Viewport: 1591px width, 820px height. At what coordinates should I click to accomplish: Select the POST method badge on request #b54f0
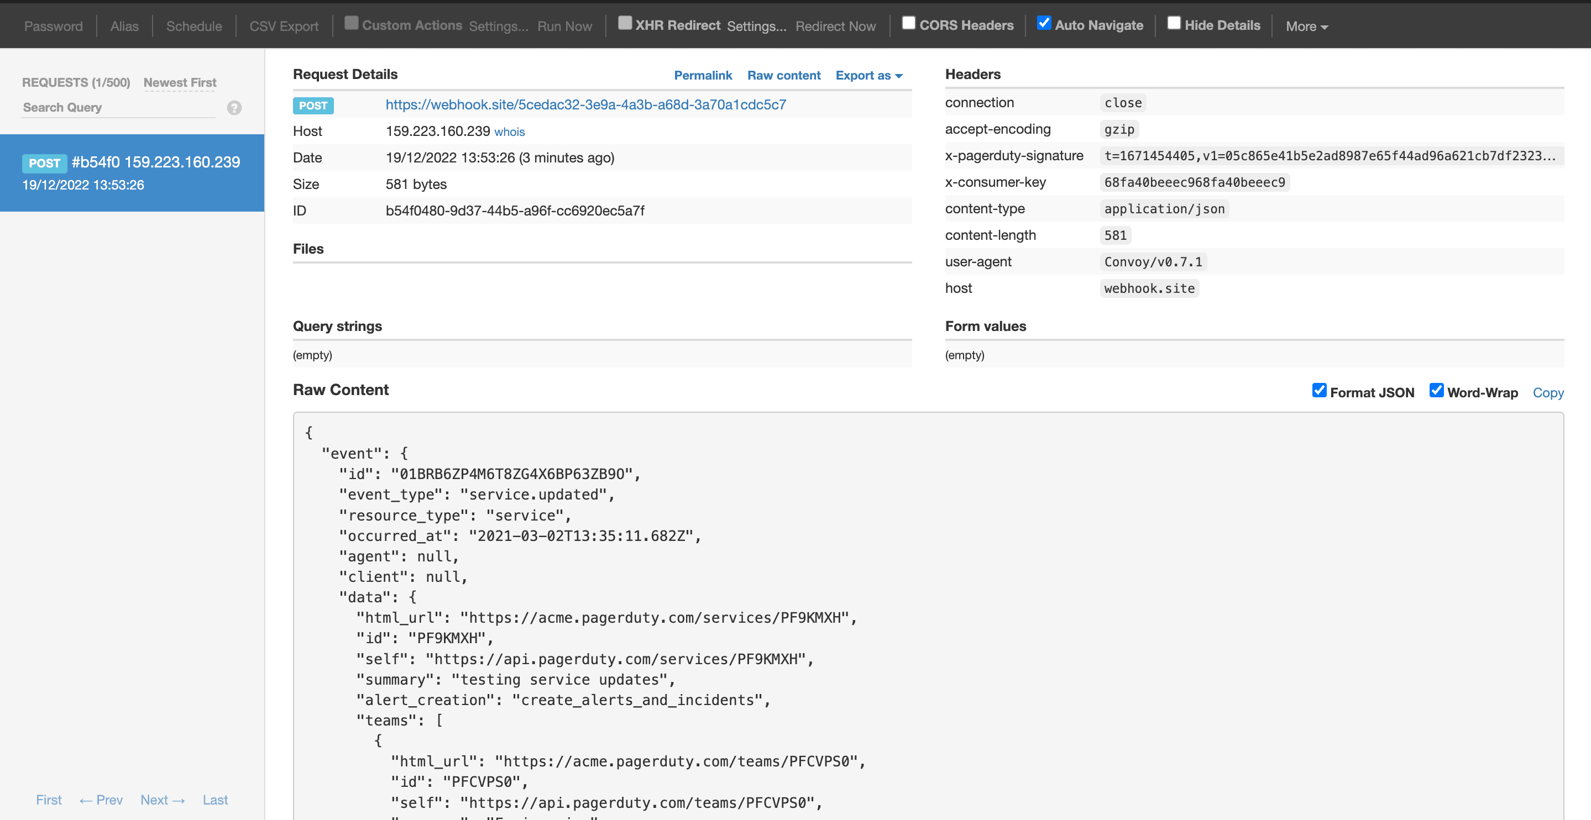44,163
